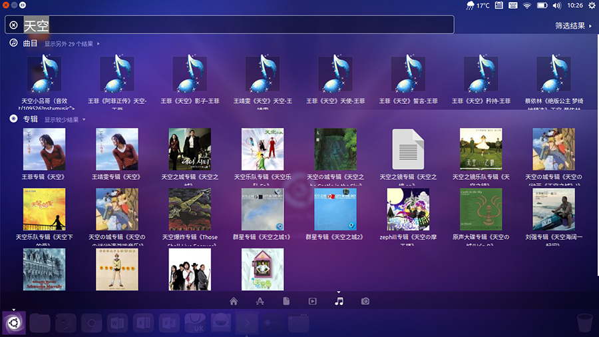Image resolution: width=599 pixels, height=337 pixels.
Task: Select the Music lens tab
Action: (339, 302)
